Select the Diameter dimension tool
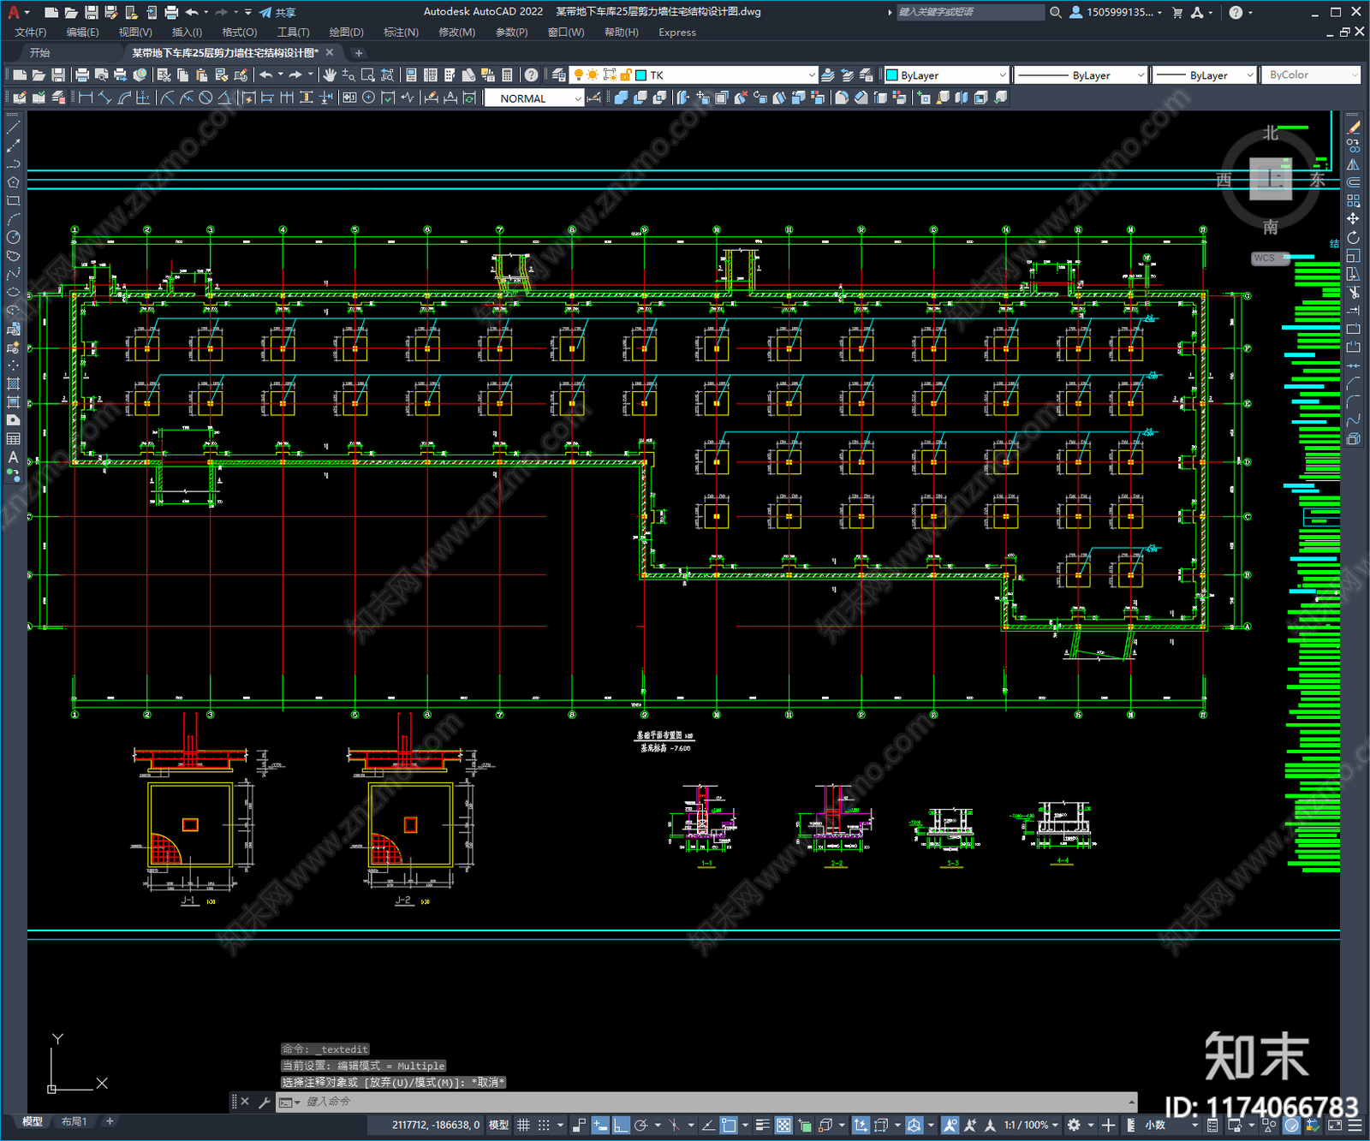The image size is (1370, 1141). (x=205, y=98)
